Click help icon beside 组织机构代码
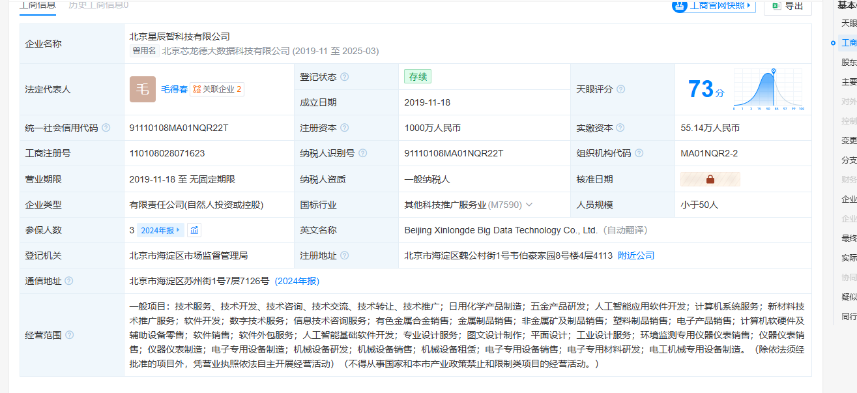857x393 pixels. point(639,153)
